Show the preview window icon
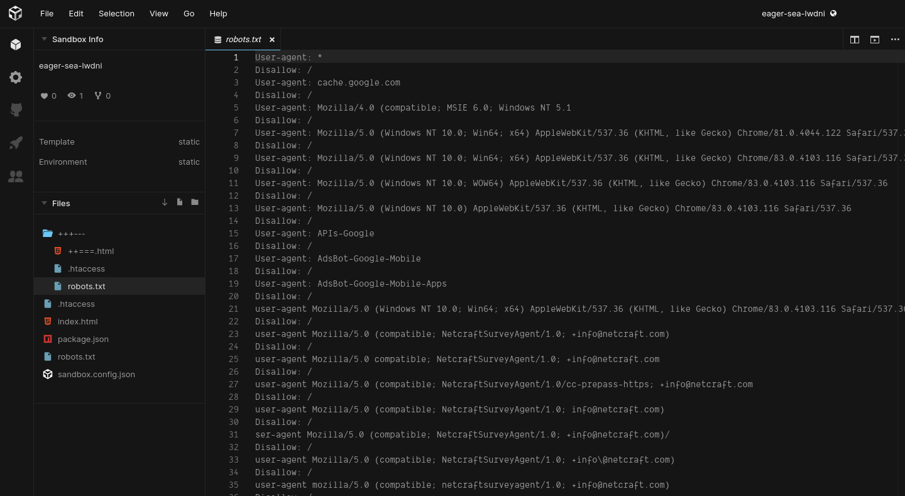 pos(875,39)
